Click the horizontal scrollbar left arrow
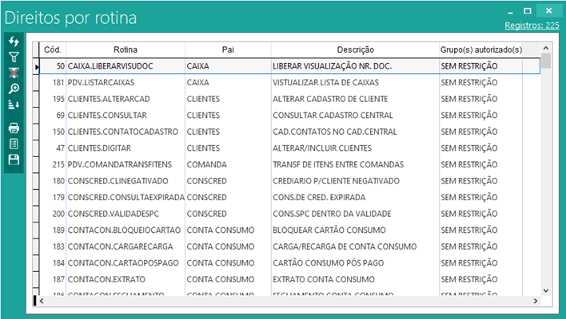 pyautogui.click(x=37, y=301)
